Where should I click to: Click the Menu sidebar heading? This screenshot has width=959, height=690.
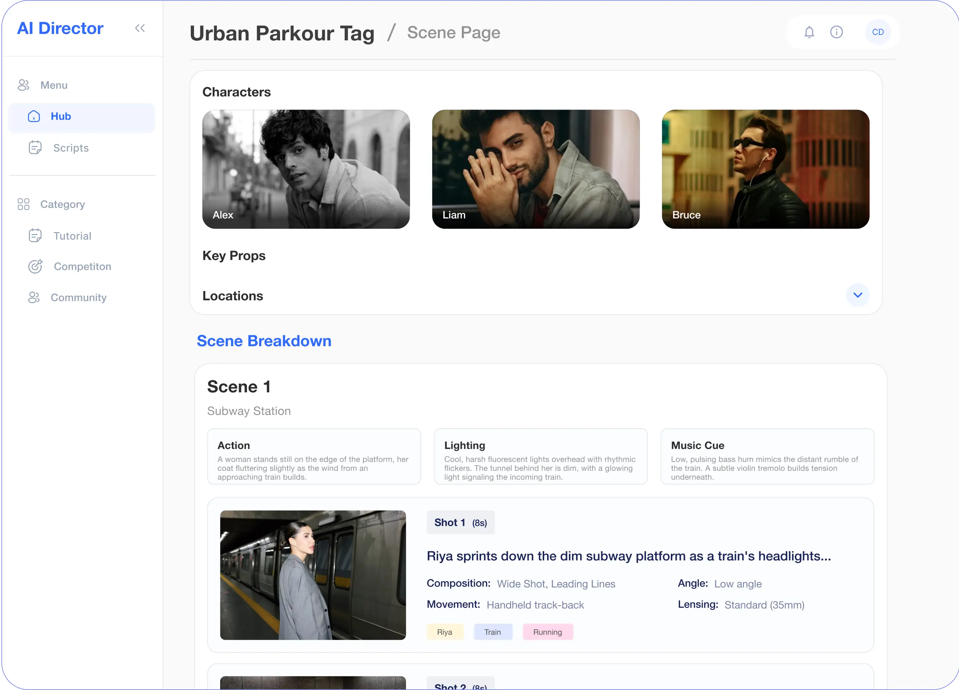tap(54, 86)
